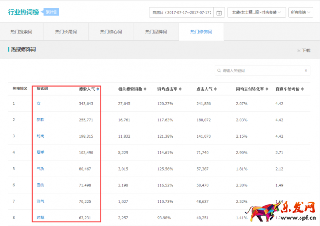The width and height of the screenshot is (320, 226).
Task: Open the 女装/女士精品 category dropdown
Action: click(256, 12)
